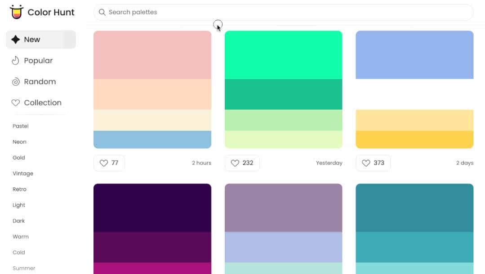Filter palettes by Pastel tag
485x274 pixels.
point(21,126)
